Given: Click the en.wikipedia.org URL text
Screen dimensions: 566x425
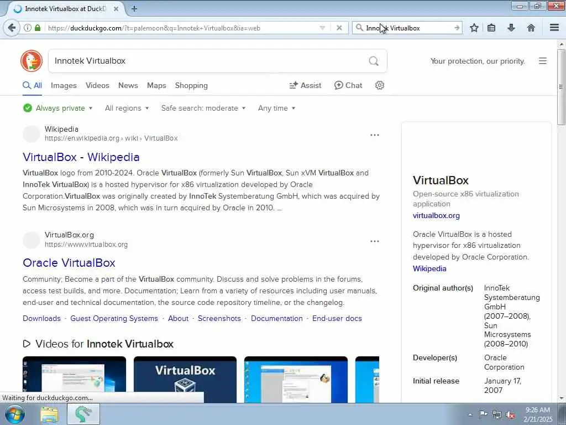Looking at the screenshot, I should click(111, 138).
